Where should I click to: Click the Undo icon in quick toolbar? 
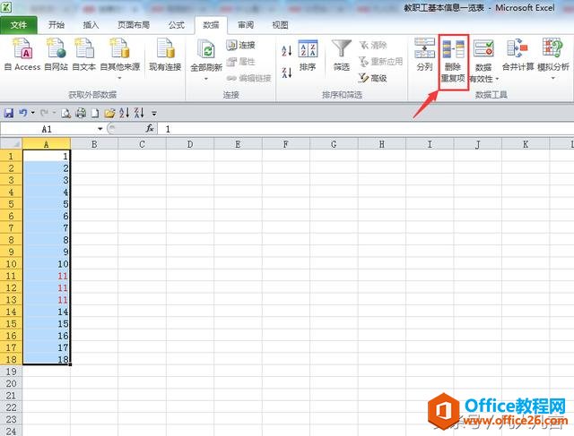(x=23, y=113)
